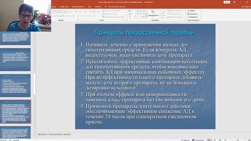Expand the shapes gallery more arrow

(x=146, y=17)
